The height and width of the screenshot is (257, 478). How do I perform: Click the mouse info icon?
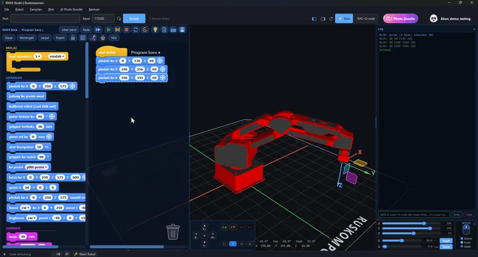pos(475,224)
